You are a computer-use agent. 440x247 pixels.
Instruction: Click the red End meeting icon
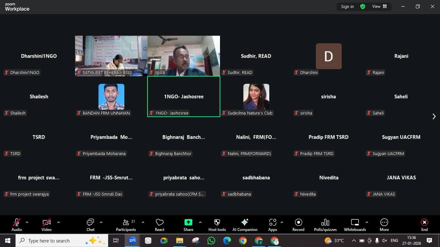[424, 222]
